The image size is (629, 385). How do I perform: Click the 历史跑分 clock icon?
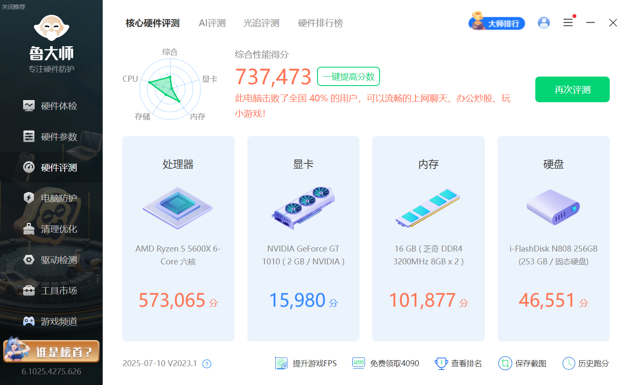[x=569, y=363]
